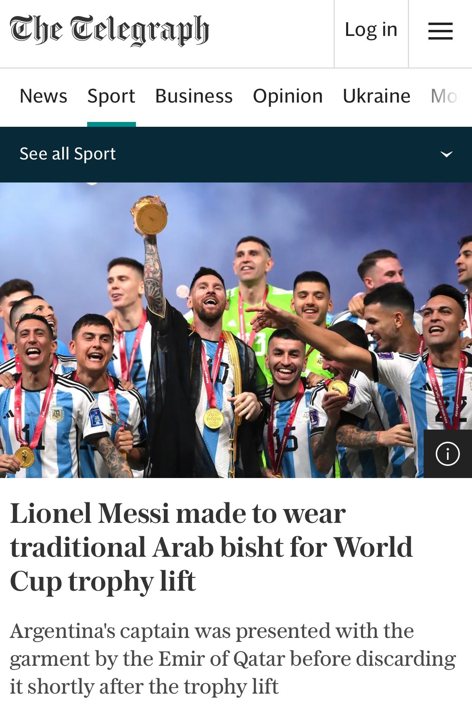Select the partially visible More tab
The height and width of the screenshot is (713, 472).
pos(445,96)
